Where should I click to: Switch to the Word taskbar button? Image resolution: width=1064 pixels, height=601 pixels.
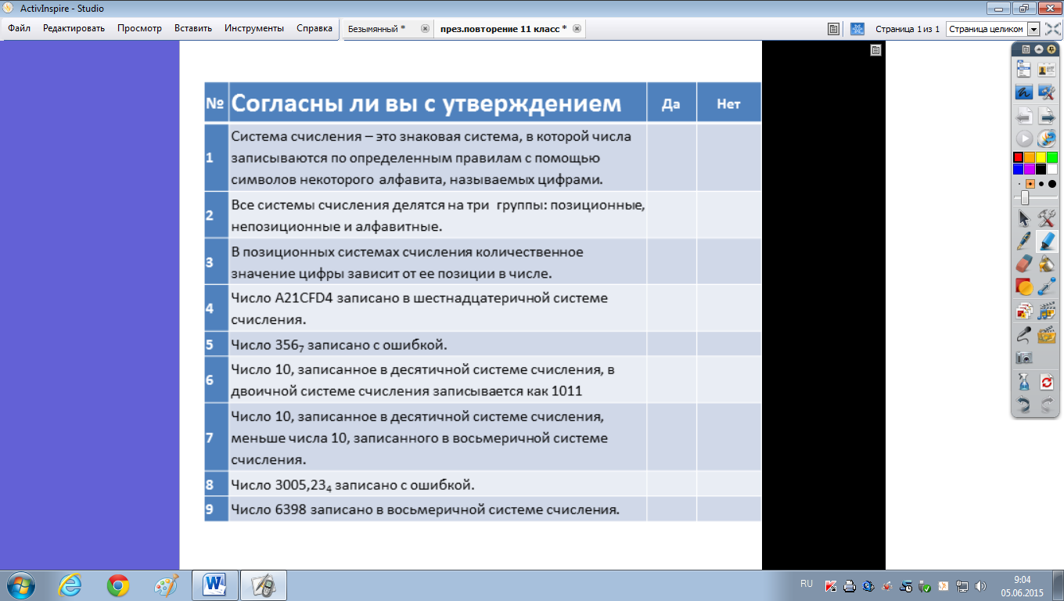point(214,585)
